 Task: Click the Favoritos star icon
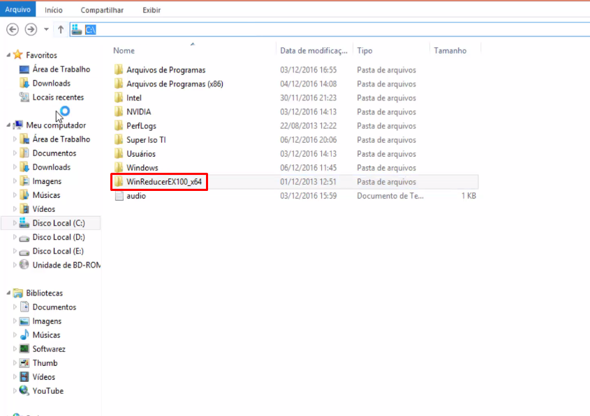17,55
